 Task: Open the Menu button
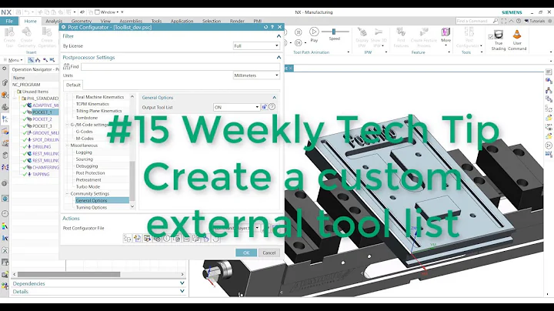click(14, 60)
